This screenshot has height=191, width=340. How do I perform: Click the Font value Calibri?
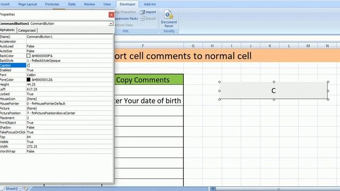tap(31, 75)
